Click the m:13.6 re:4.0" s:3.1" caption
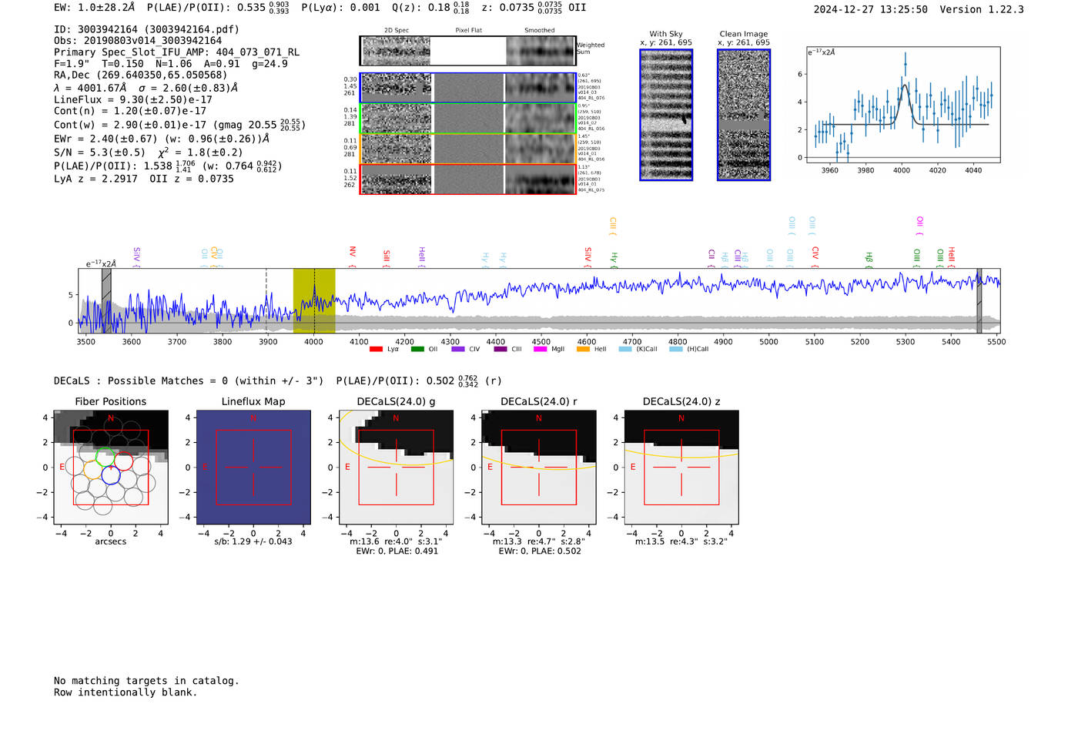This screenshot has height=734, width=1078. tap(397, 541)
